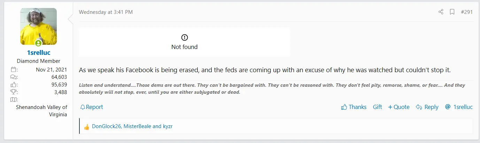The image size is (480, 143).
Task: Click the joined date calendar icon
Action: tap(14, 69)
